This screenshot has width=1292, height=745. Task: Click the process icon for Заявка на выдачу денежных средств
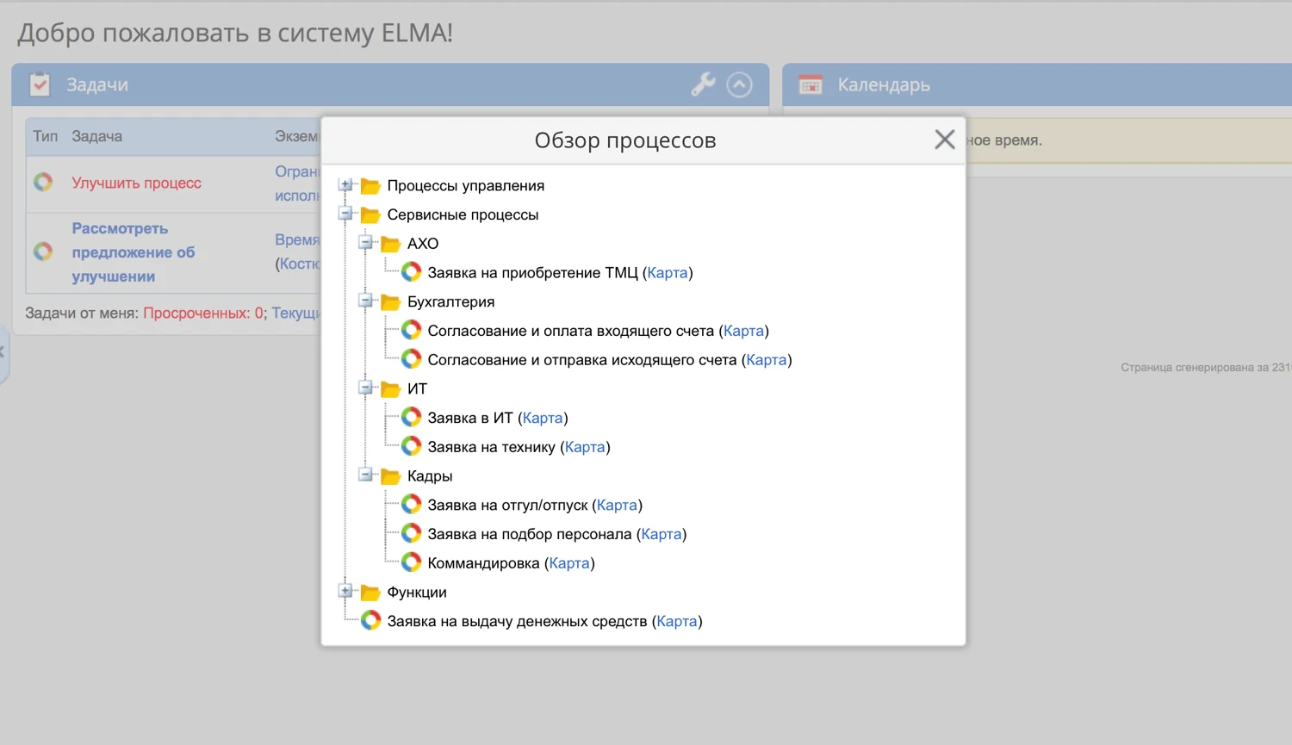click(370, 619)
